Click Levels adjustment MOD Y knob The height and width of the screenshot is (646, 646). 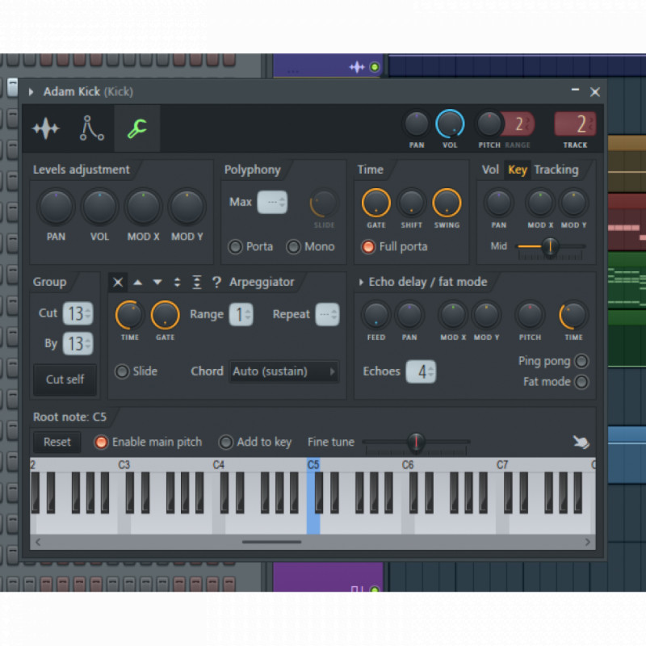187,207
